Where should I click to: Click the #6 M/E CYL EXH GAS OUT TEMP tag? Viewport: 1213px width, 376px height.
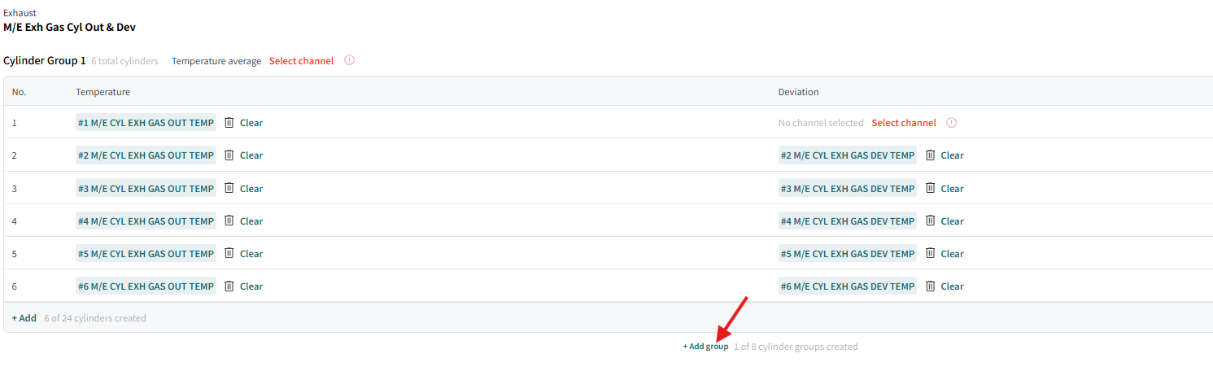click(146, 286)
